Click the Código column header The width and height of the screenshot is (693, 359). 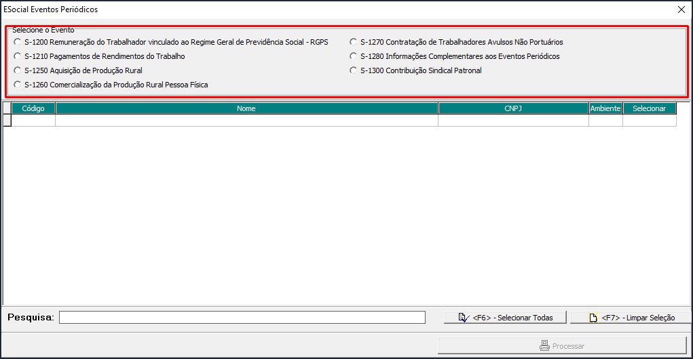click(33, 108)
